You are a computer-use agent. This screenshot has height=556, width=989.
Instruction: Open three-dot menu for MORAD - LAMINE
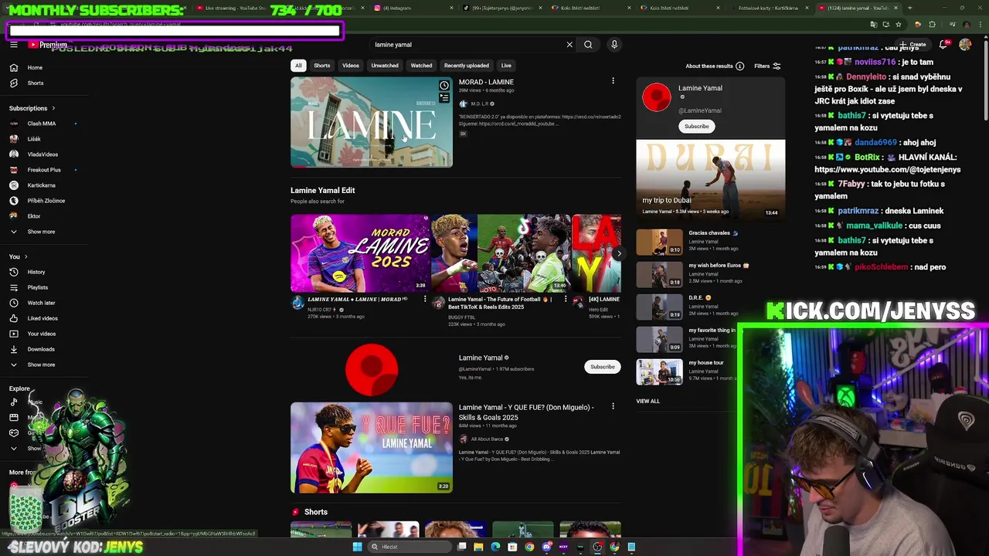coord(613,81)
